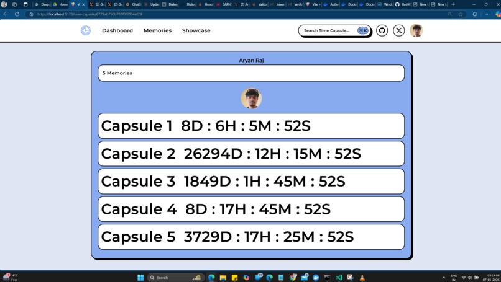Switch to the Inbox browser tab
The width and height of the screenshot is (501, 282).
[277, 4]
